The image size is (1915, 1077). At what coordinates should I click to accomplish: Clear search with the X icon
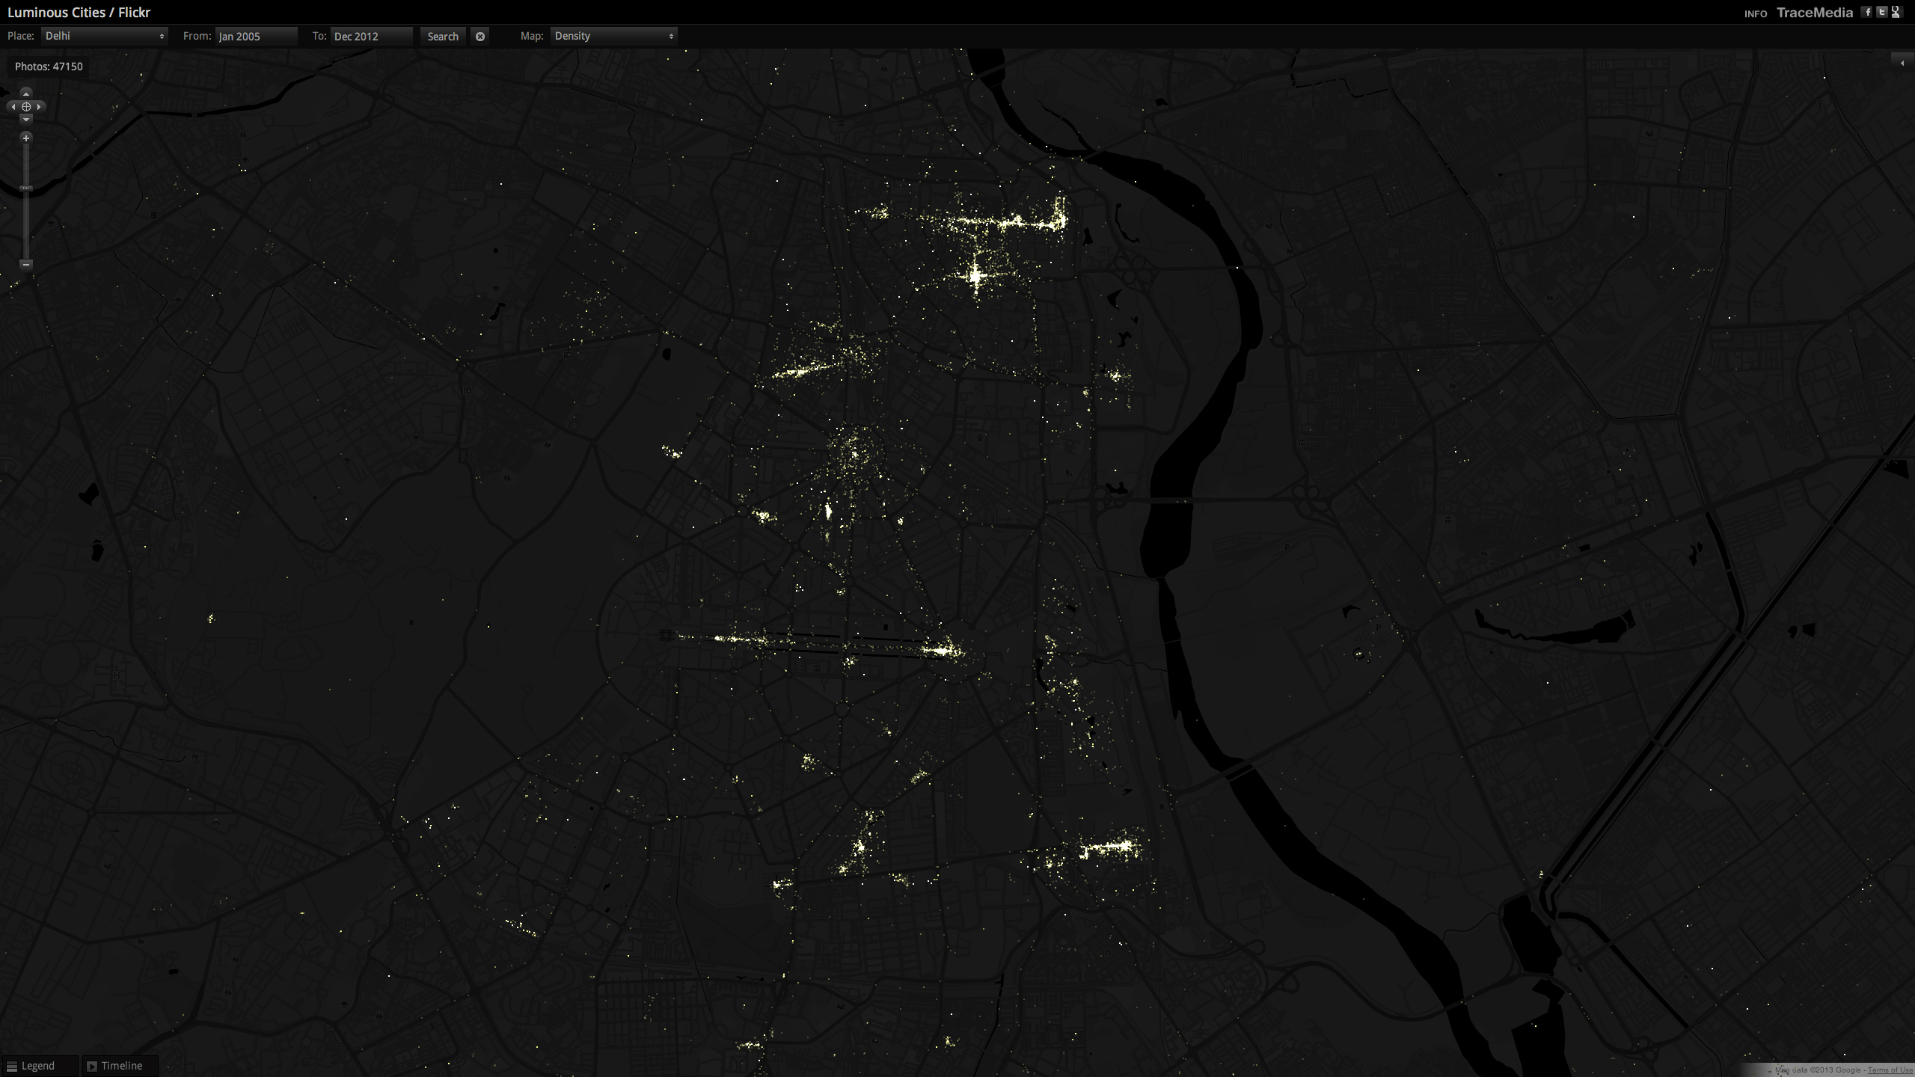tap(480, 36)
